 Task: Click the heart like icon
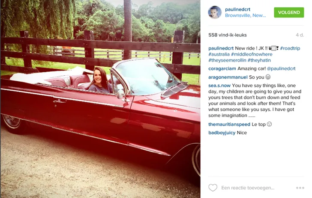[213, 188]
